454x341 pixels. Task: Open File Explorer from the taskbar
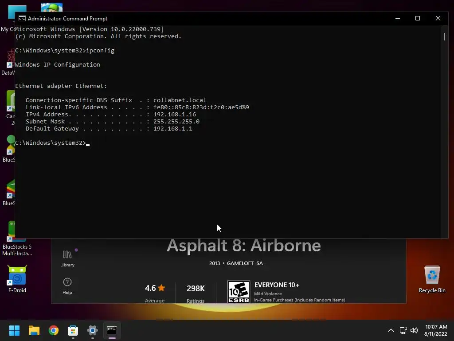point(34,330)
